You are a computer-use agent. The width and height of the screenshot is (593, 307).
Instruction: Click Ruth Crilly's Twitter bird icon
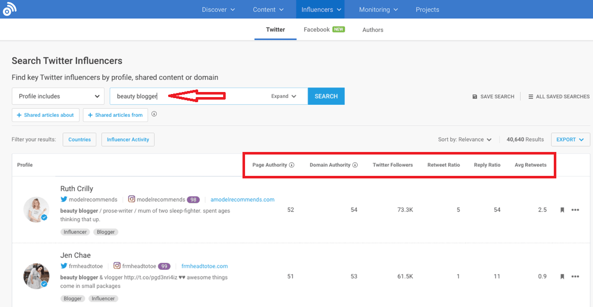tap(64, 199)
